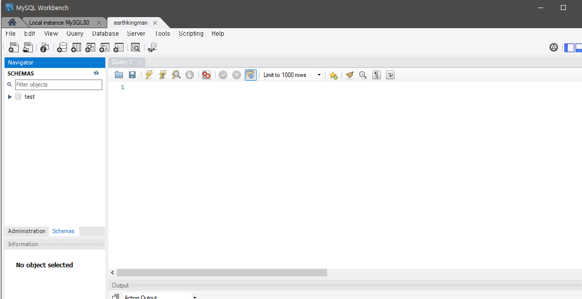Viewport: 582px width, 299px height.
Task: Search table data icon
Action: [136, 47]
